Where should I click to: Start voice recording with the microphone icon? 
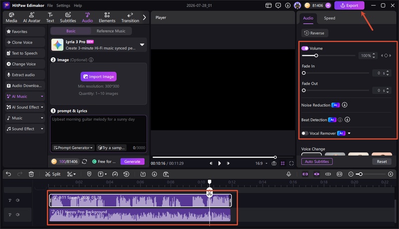pyautogui.click(x=289, y=174)
